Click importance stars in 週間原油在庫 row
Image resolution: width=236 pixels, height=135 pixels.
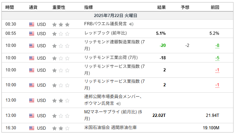pos(61,128)
